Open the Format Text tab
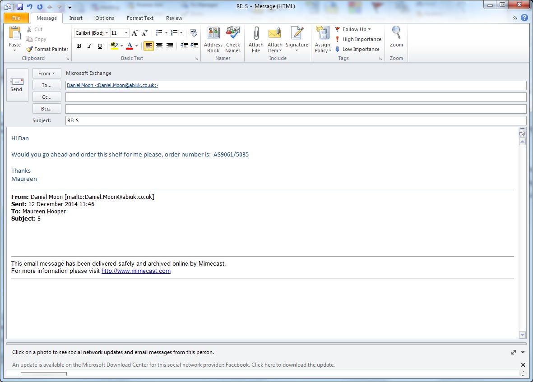This screenshot has width=533, height=382. (140, 18)
